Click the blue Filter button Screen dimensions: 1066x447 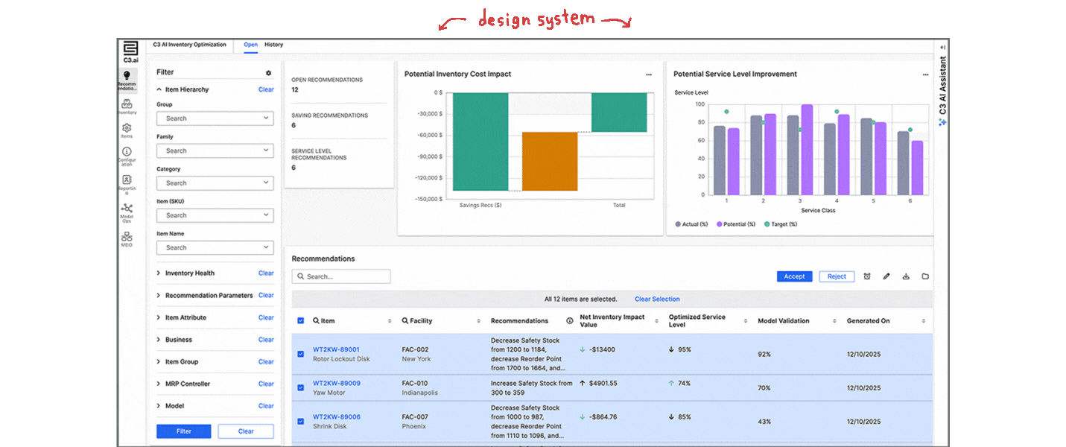[184, 431]
